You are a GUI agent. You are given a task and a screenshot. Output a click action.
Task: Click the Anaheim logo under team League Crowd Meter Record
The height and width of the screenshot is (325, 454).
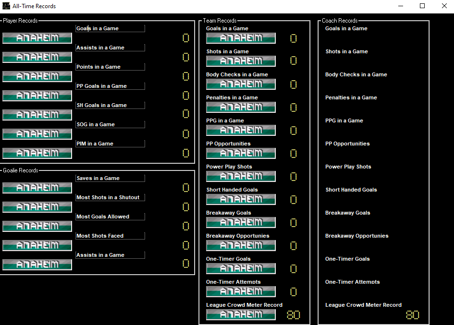point(241,314)
